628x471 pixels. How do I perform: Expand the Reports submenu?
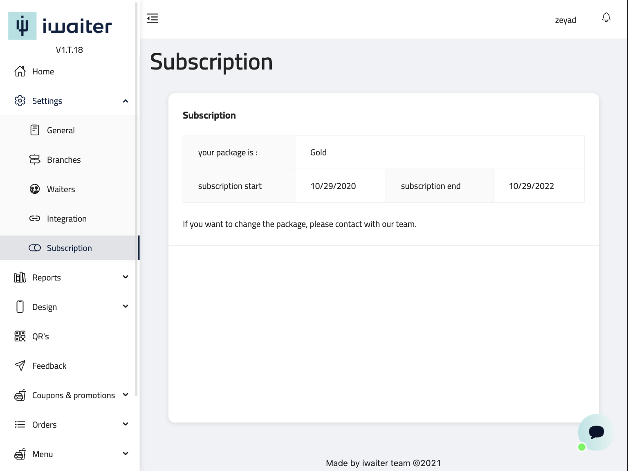pyautogui.click(x=126, y=277)
